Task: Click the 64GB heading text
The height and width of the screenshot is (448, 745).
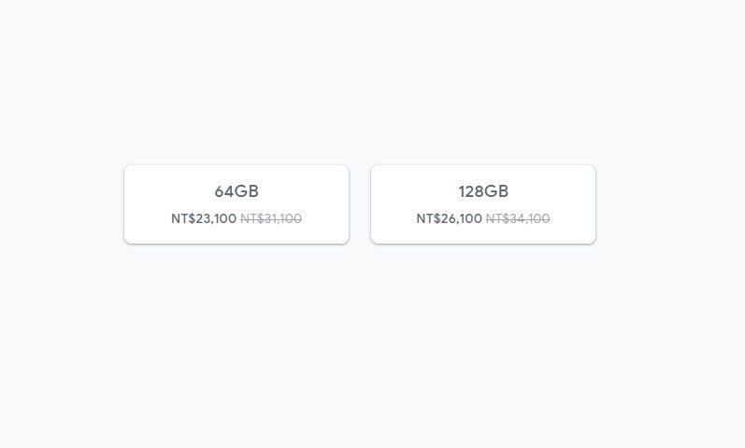Action: 236,191
